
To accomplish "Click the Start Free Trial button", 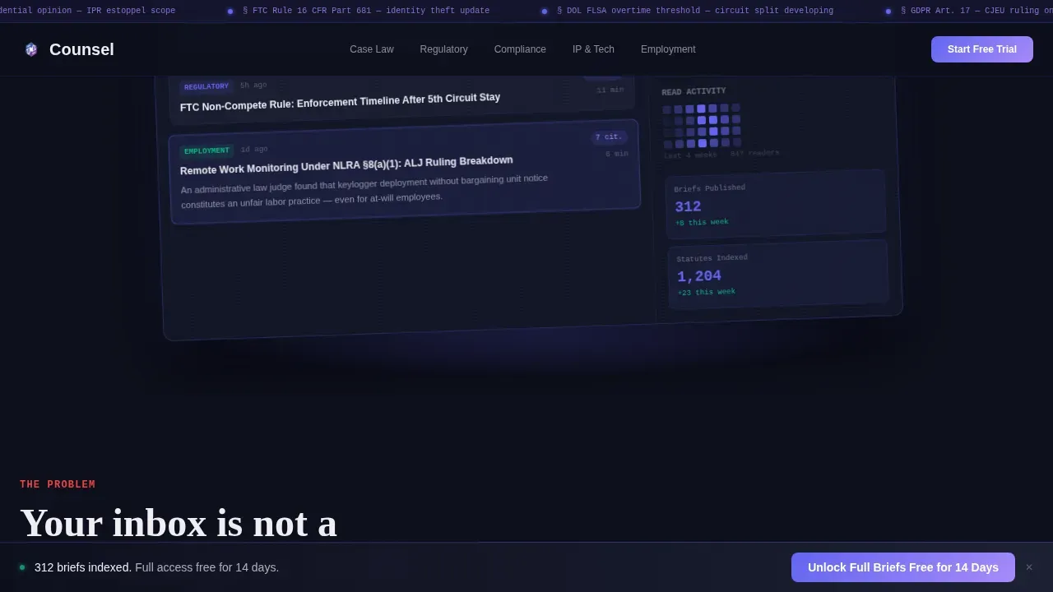I will [982, 49].
